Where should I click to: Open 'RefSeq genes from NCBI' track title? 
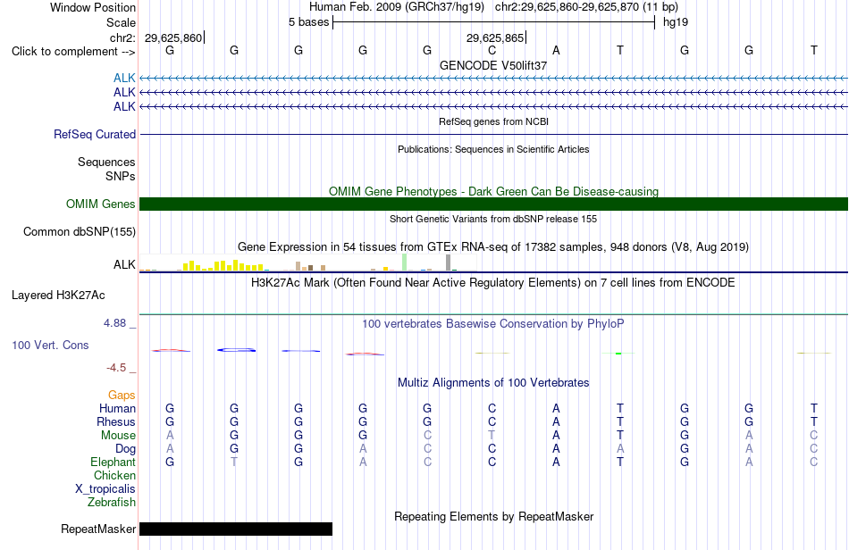(493, 121)
